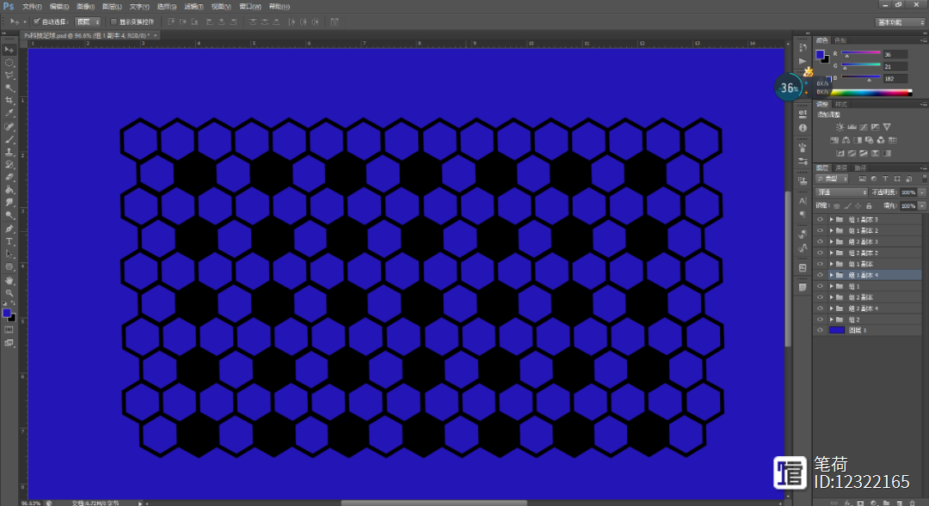This screenshot has height=506, width=929.
Task: Enable the 显示变换控件 checkbox
Action: point(114,21)
